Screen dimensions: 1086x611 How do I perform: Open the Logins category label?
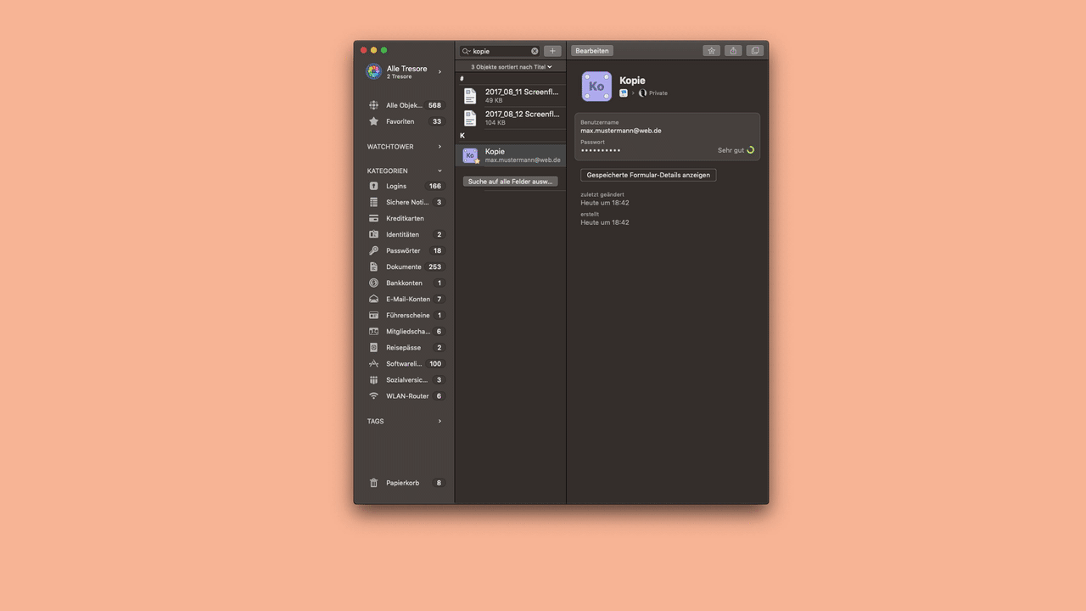click(396, 186)
